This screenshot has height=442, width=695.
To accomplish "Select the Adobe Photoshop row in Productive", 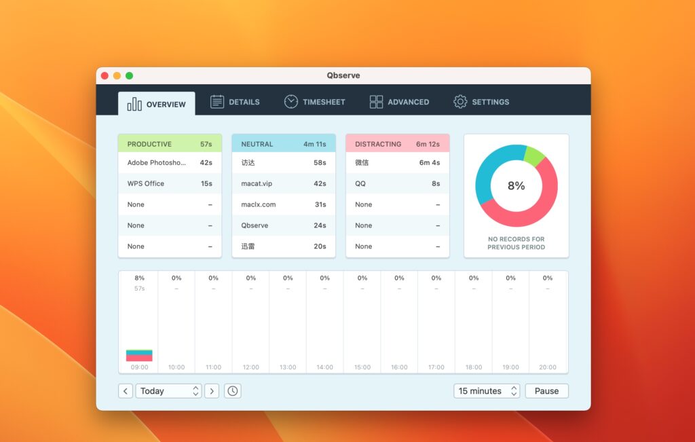I will click(x=170, y=163).
